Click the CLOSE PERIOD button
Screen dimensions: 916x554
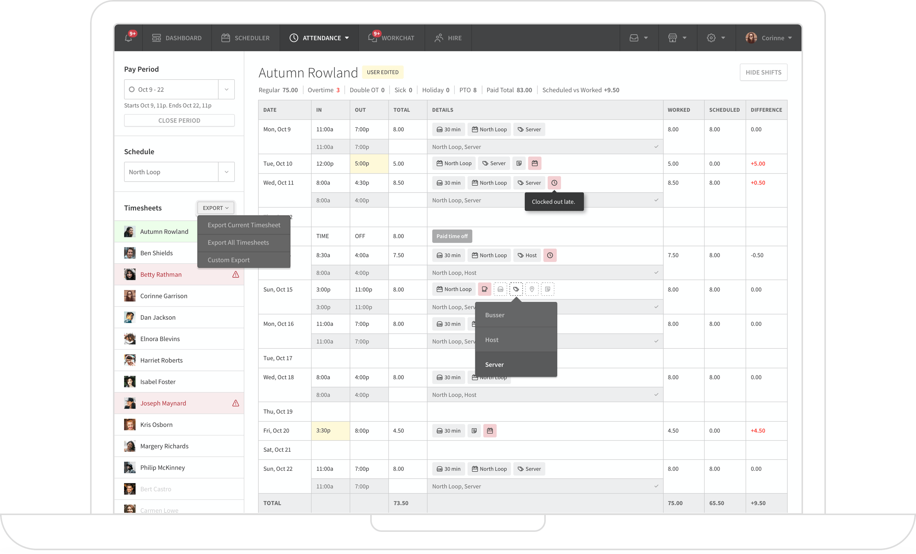[179, 120]
